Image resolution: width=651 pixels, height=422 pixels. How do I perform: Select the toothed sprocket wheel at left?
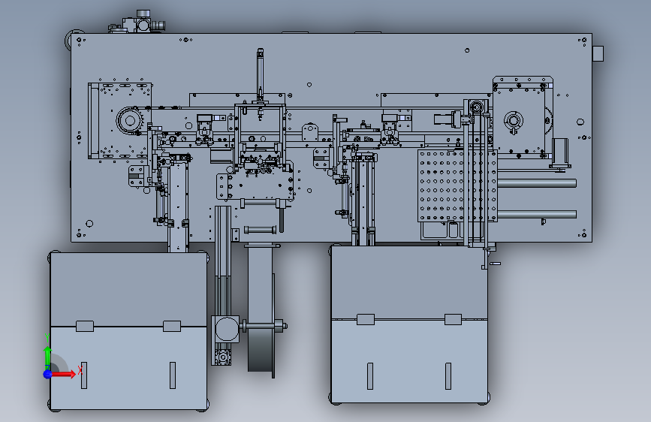pyautogui.click(x=130, y=121)
